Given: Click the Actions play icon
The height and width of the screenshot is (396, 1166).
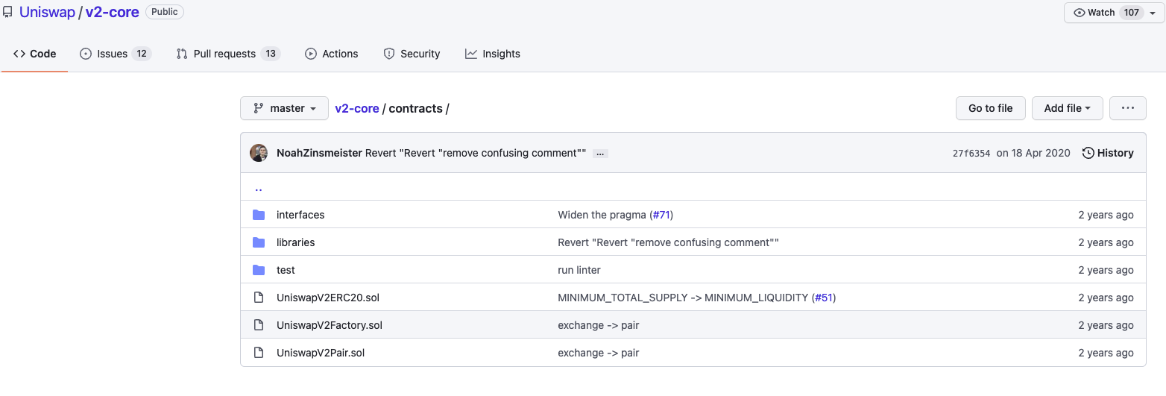Looking at the screenshot, I should click(311, 54).
